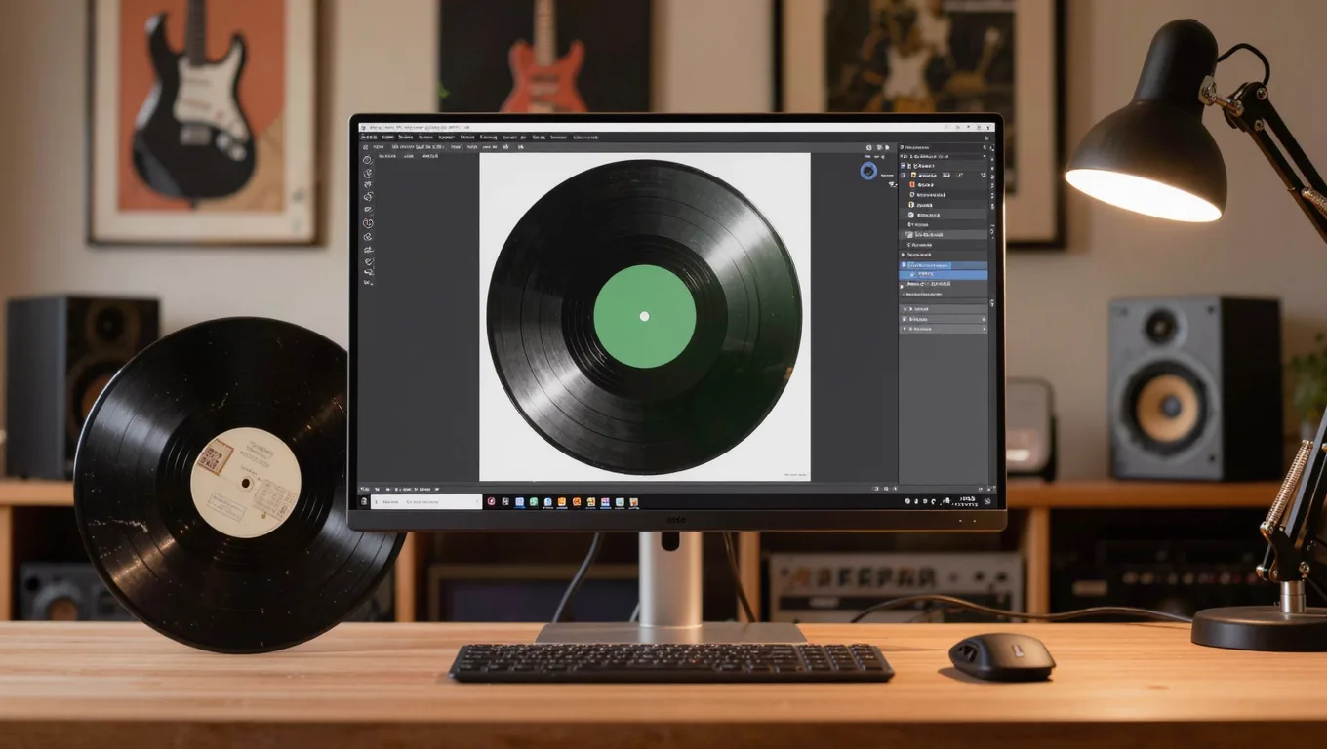Select the bottommost tool in the left toolbox

(368, 282)
